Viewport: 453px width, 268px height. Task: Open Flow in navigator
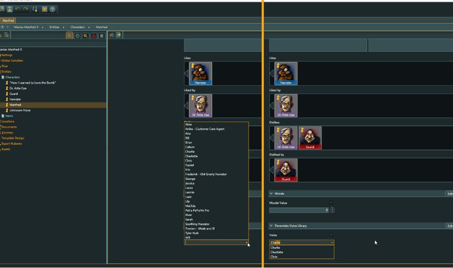(x=5, y=66)
